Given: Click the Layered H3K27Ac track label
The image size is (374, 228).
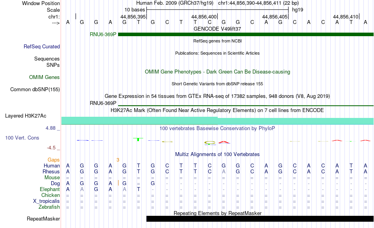Looking at the screenshot, I should click(x=26, y=116).
